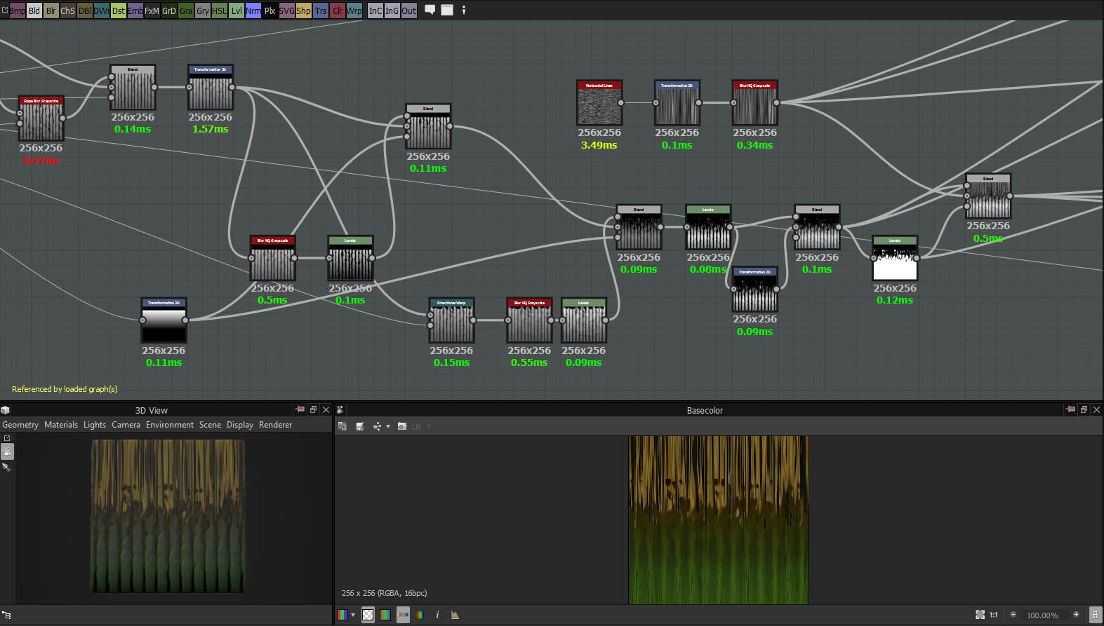This screenshot has width=1104, height=626.
Task: Add a comment using the speech bubble icon
Action: click(430, 10)
